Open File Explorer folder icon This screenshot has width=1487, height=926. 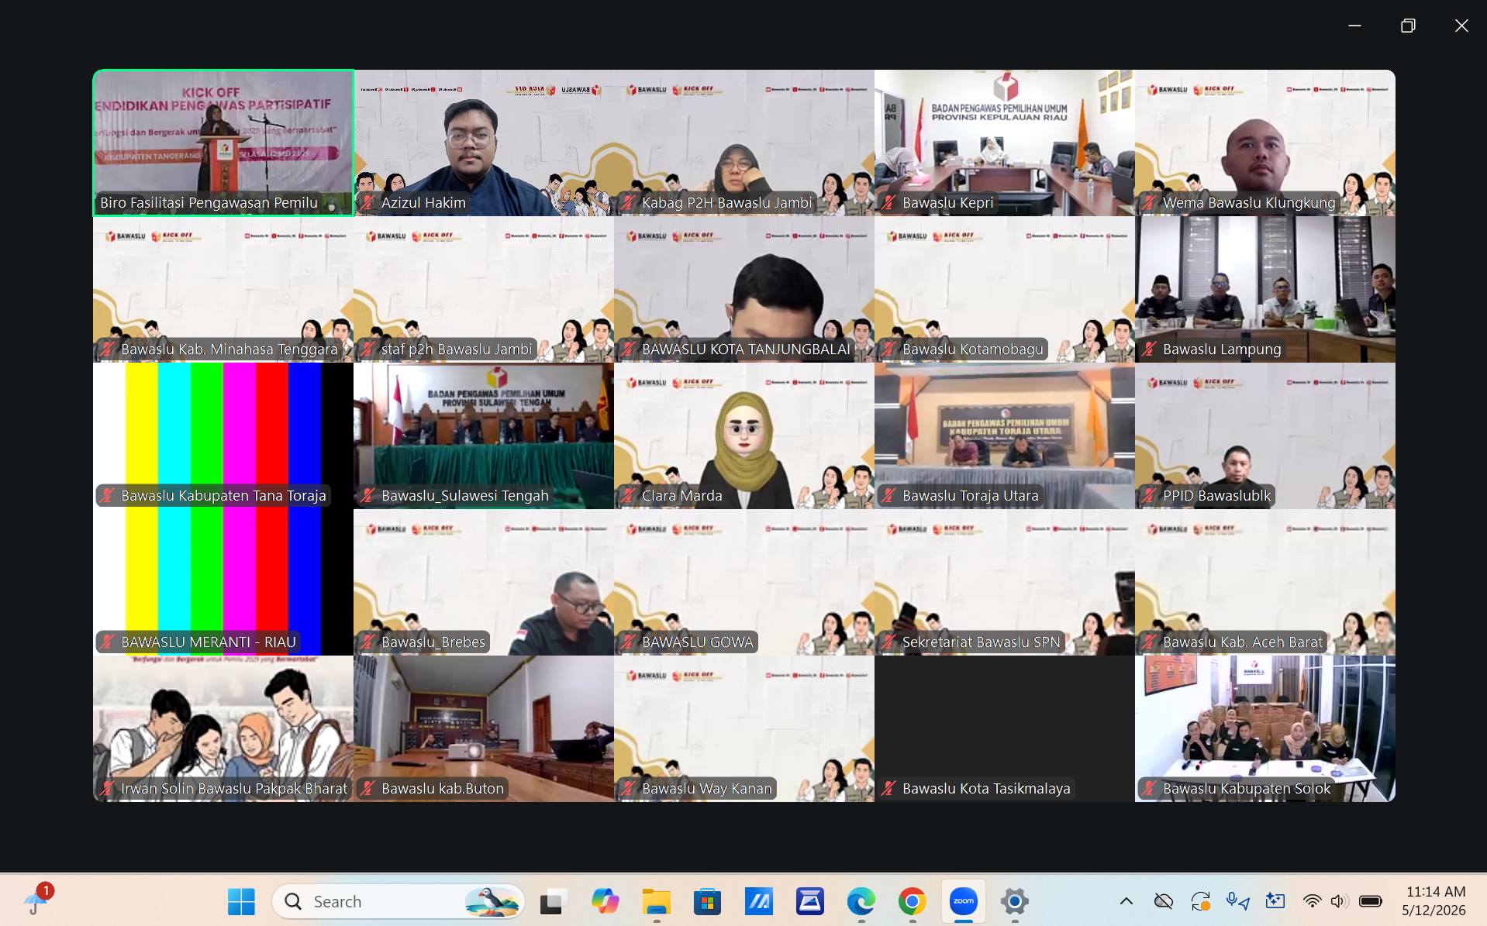[656, 901]
